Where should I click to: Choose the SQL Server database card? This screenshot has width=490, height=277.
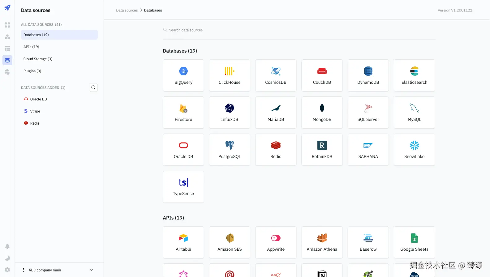click(x=368, y=113)
